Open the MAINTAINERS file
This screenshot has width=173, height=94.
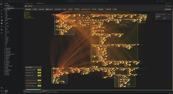coord(8,70)
